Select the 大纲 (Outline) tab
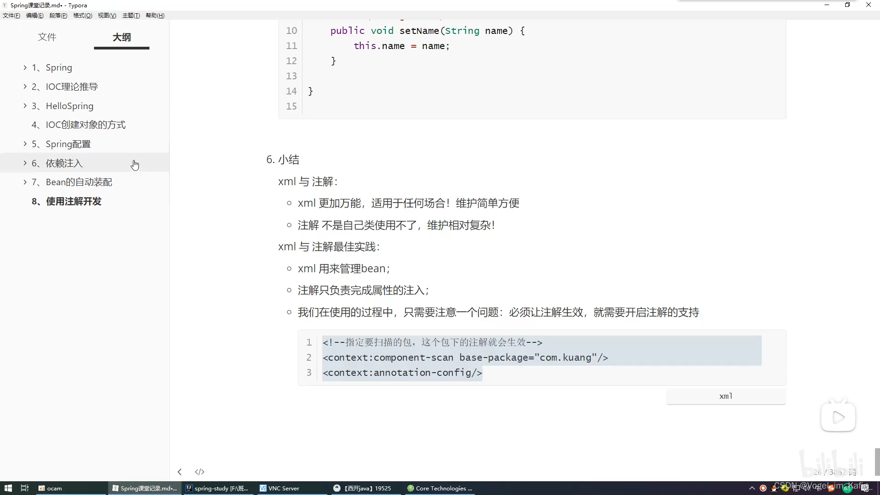The image size is (880, 495). tap(121, 37)
